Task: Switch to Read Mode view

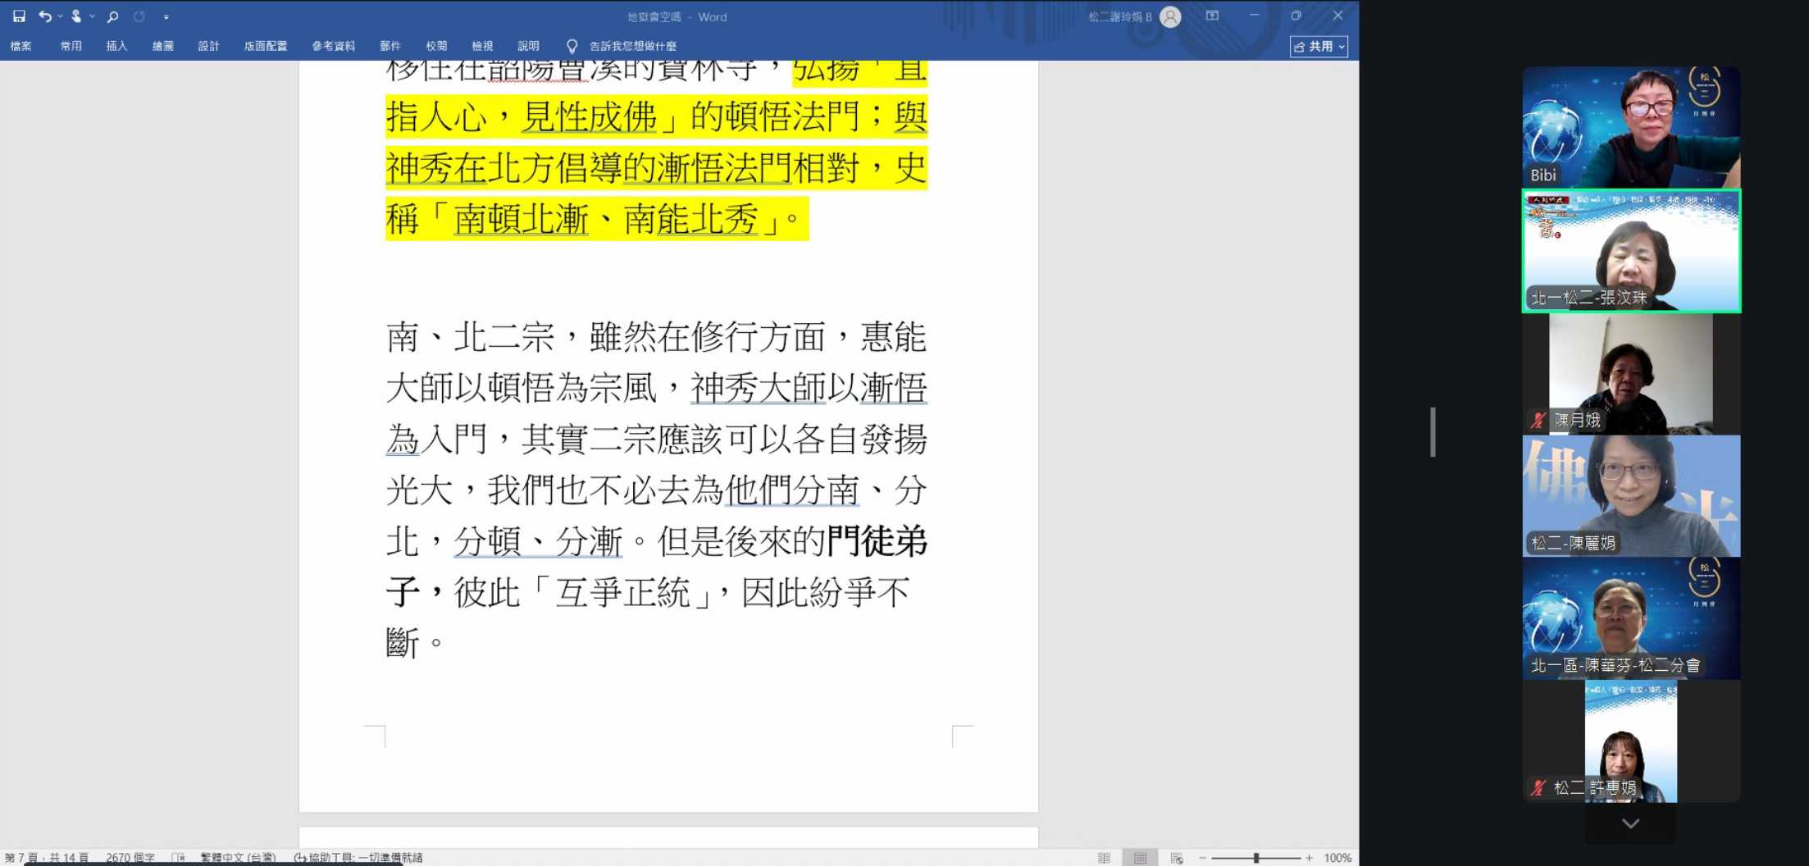Action: [x=1104, y=858]
